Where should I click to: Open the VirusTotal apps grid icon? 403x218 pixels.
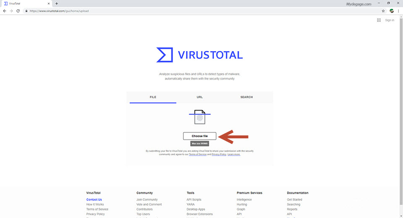pos(379,20)
